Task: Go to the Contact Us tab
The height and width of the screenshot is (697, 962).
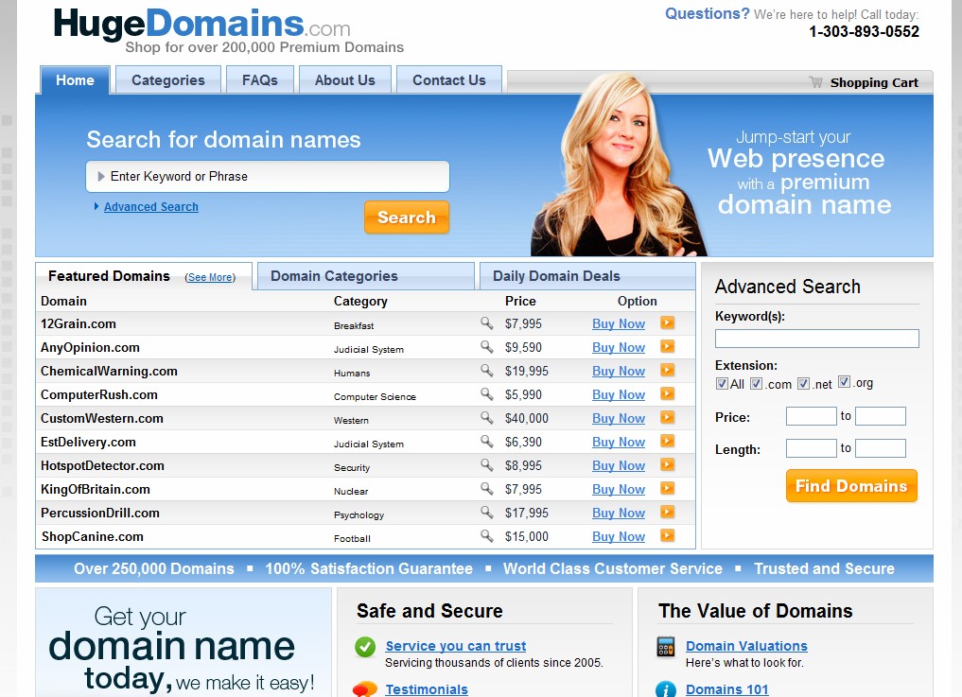Action: 449,80
